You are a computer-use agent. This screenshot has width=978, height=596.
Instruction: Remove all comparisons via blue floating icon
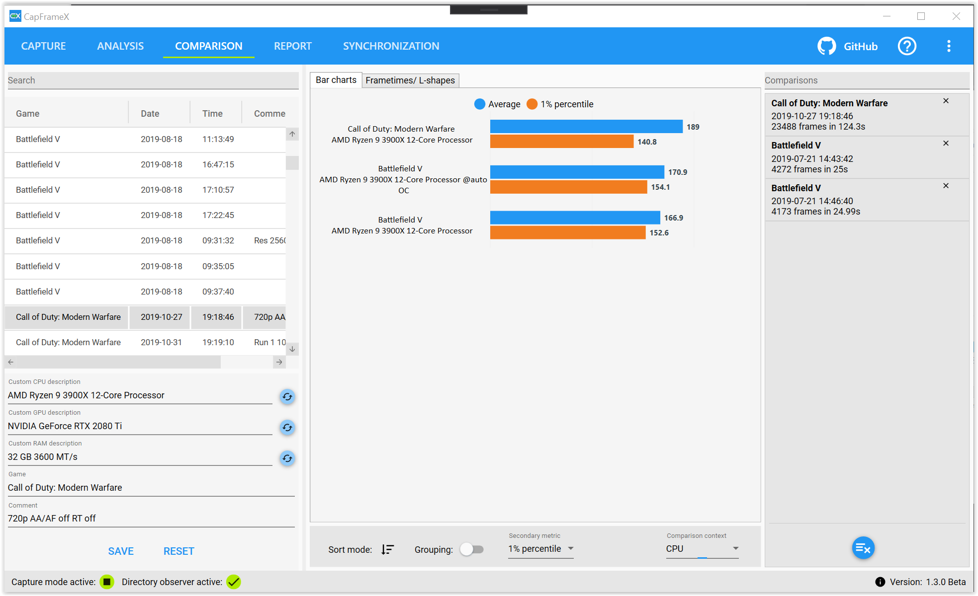[863, 548]
